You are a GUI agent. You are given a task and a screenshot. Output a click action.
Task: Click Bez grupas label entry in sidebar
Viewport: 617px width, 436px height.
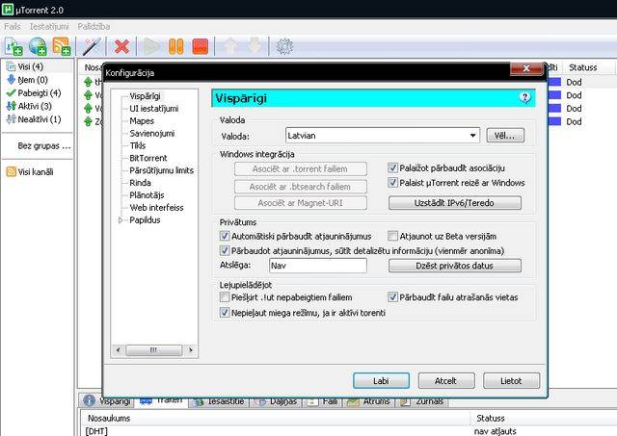tap(44, 145)
